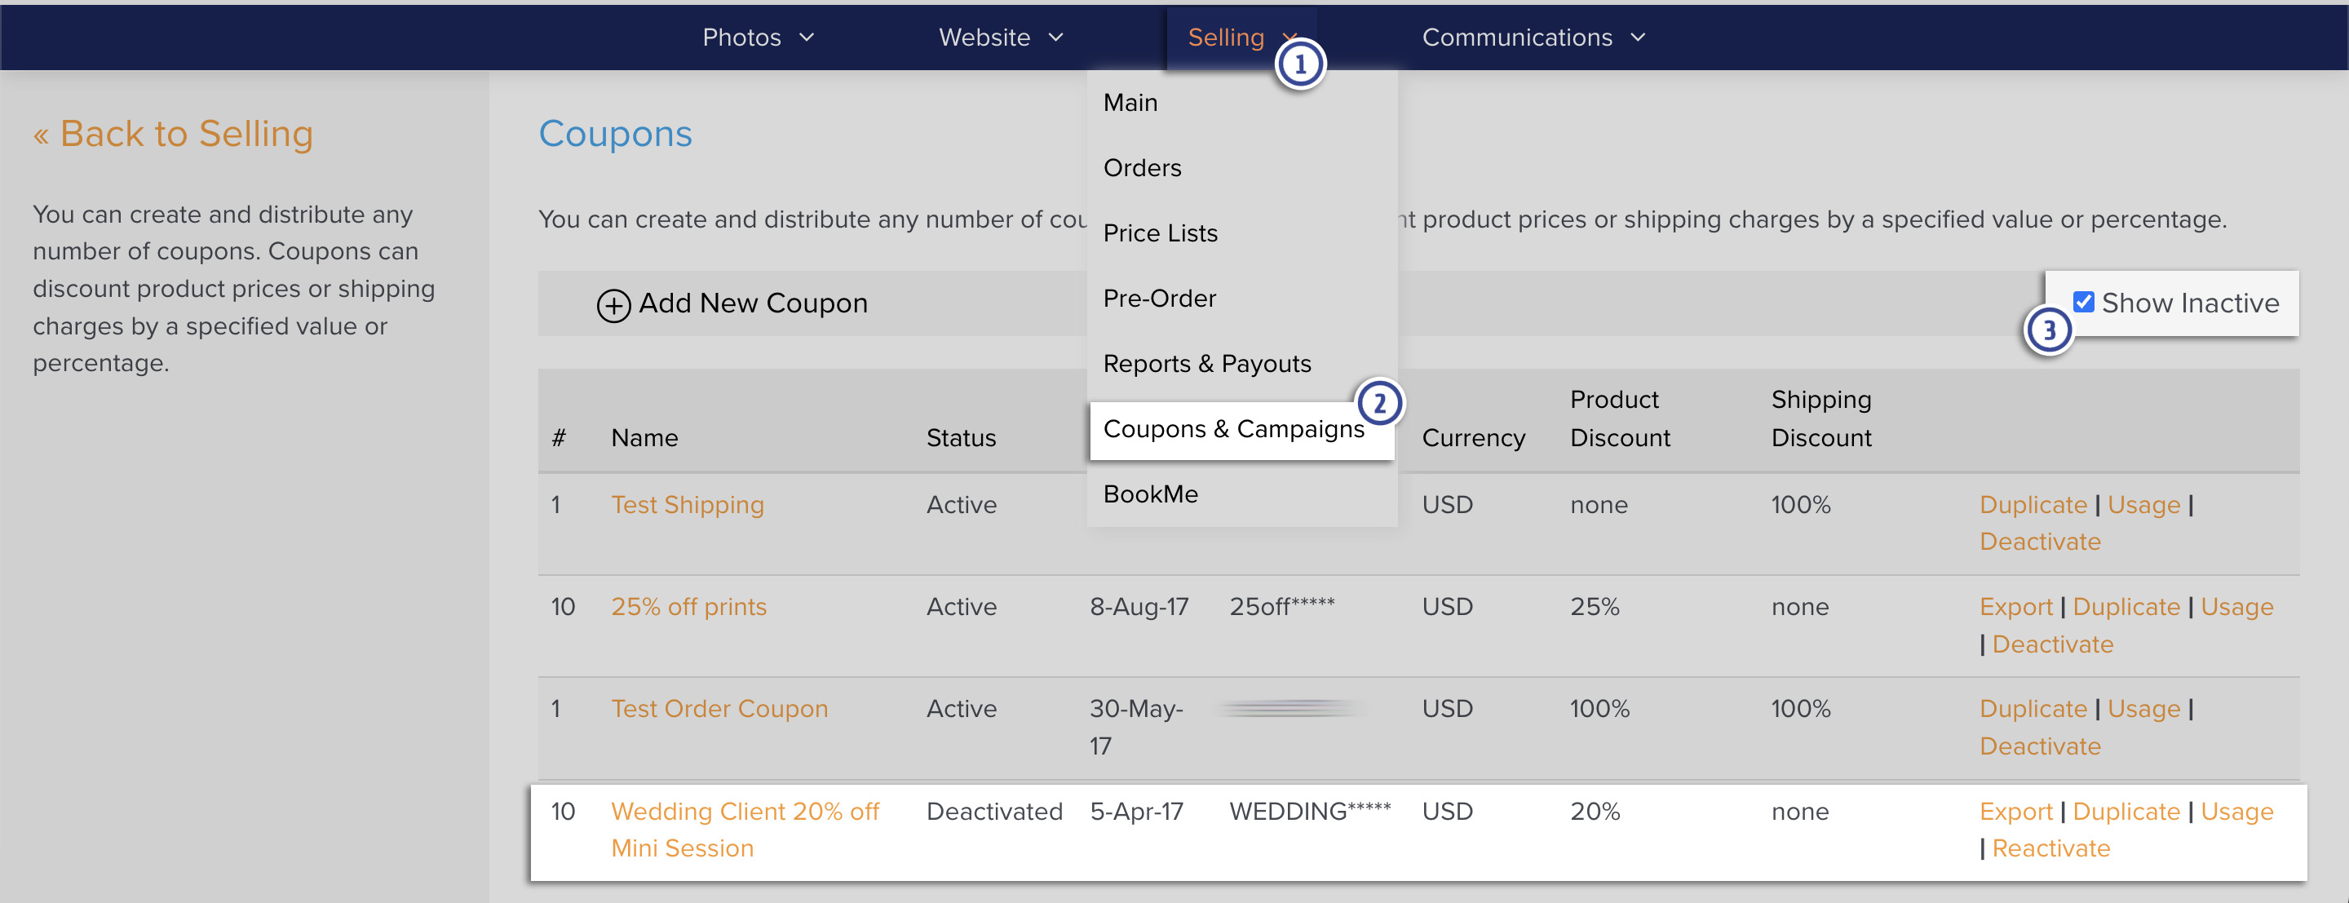This screenshot has height=903, width=2349.
Task: Select BookMe from the Selling menu
Action: pyautogui.click(x=1151, y=494)
